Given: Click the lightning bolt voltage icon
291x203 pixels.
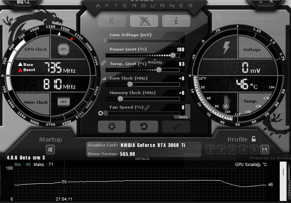Looking at the screenshot, I should pyautogui.click(x=227, y=48).
